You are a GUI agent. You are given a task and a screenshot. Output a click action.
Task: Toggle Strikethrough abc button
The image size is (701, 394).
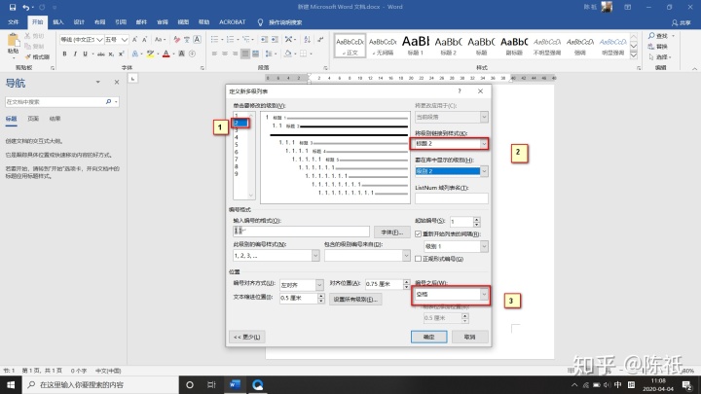[x=100, y=54]
